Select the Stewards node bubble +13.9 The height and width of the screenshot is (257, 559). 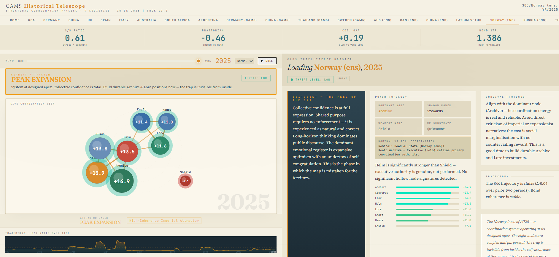coord(97,173)
